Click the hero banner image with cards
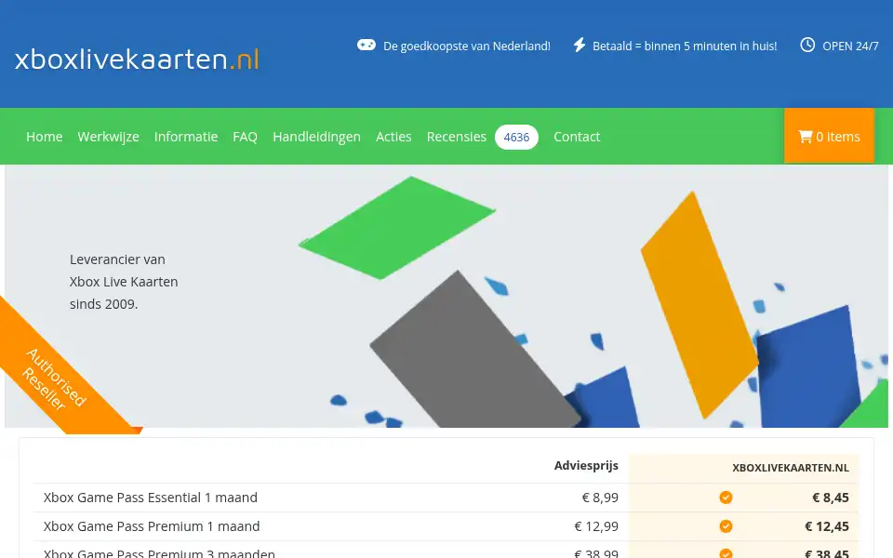 (446, 296)
